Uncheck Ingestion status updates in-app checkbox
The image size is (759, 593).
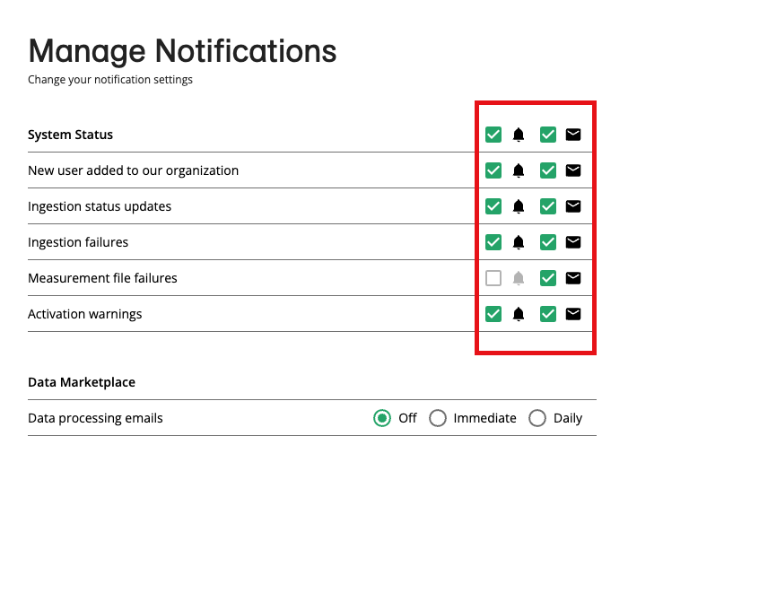point(493,206)
